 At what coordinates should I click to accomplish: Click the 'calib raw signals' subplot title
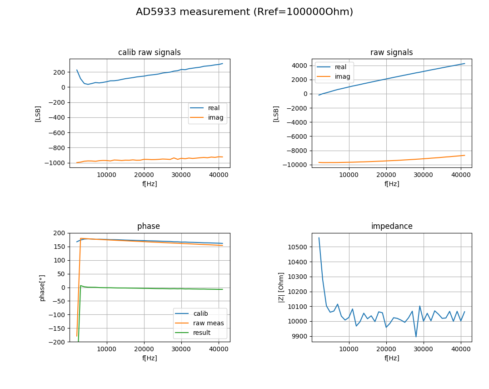[x=150, y=52]
